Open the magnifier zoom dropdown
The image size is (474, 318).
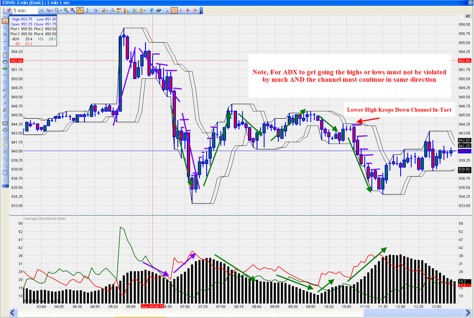(61, 10)
